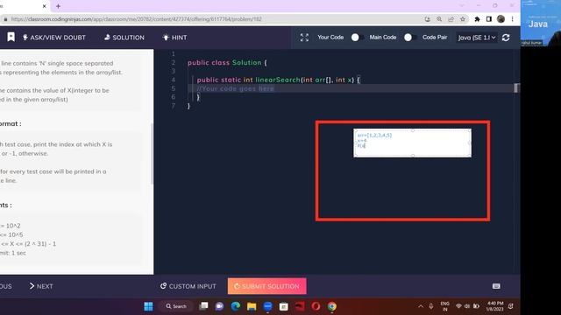Click the editor vertical scrollbar thumb
561x315 pixels.
[x=516, y=87]
